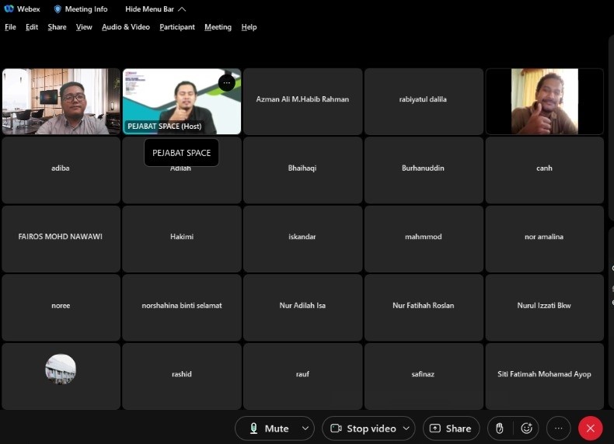Open Meeting Info shield icon
Viewport: 614px width, 444px height.
coord(58,9)
